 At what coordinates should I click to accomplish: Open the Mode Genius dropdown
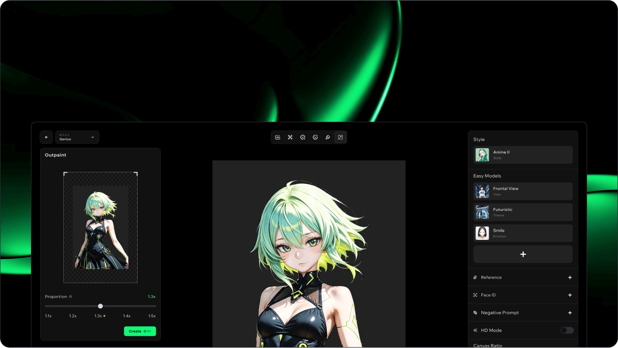click(x=77, y=138)
